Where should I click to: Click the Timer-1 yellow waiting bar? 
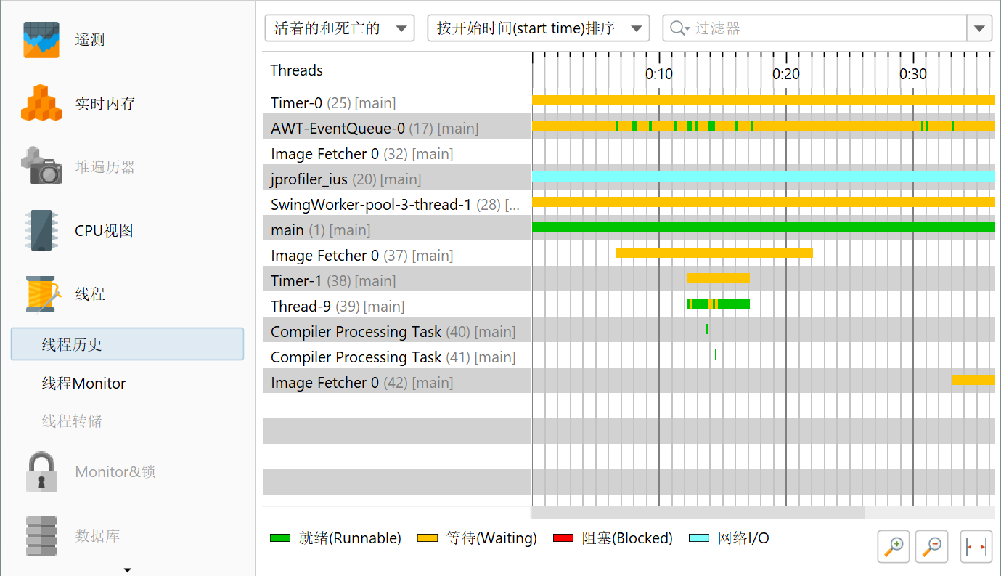(719, 278)
